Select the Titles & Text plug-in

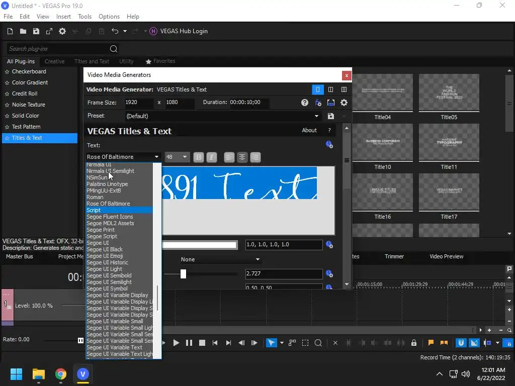(x=40, y=138)
